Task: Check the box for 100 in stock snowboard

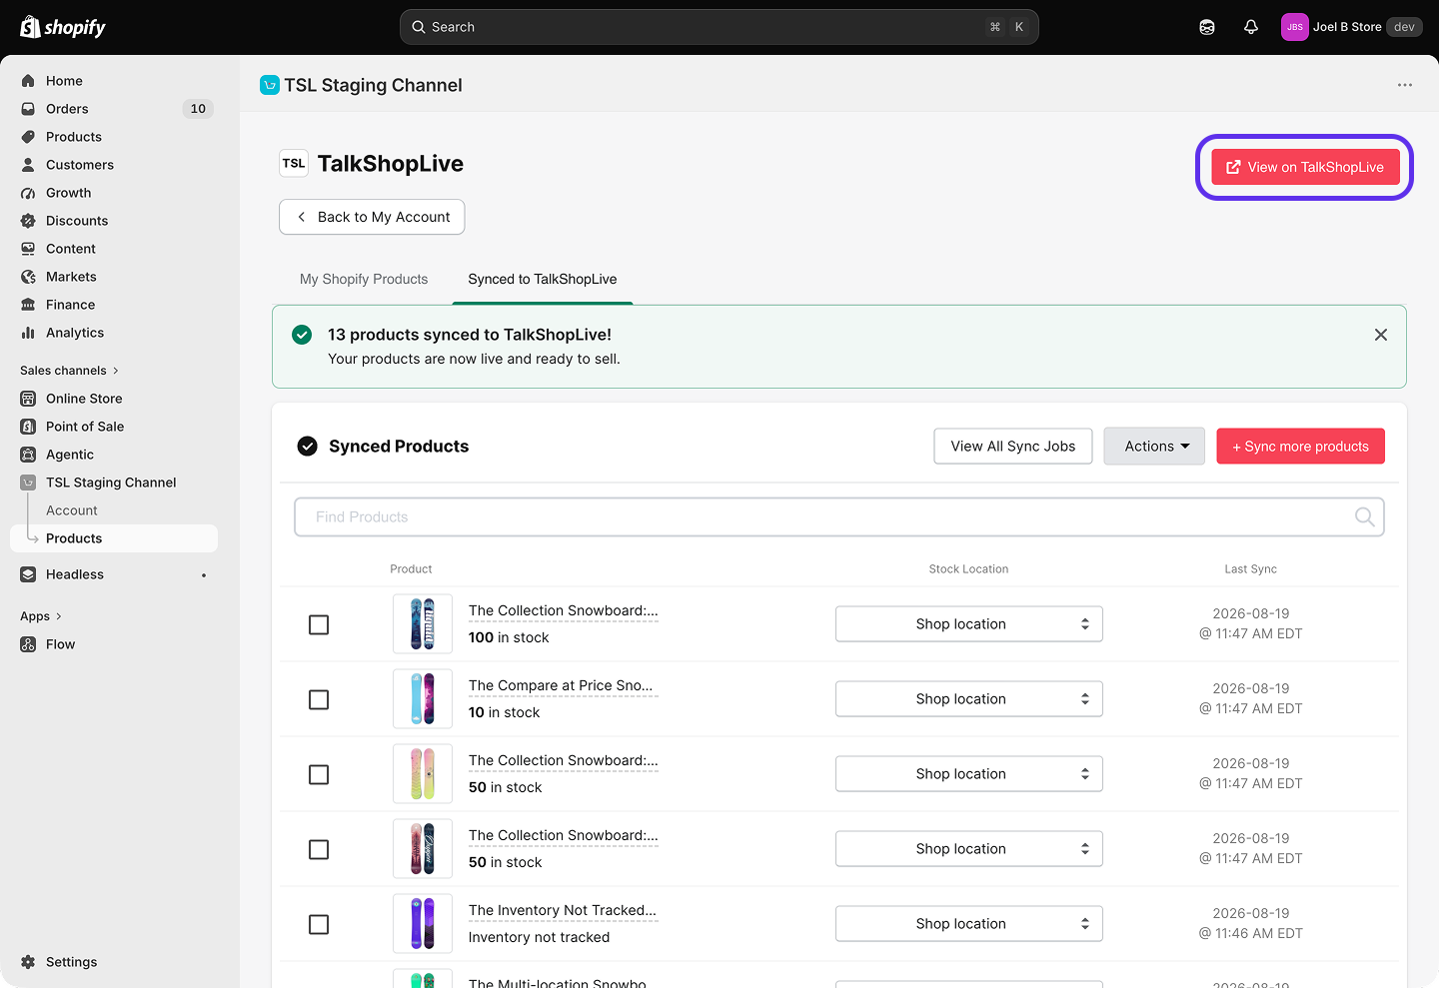Action: (x=319, y=624)
